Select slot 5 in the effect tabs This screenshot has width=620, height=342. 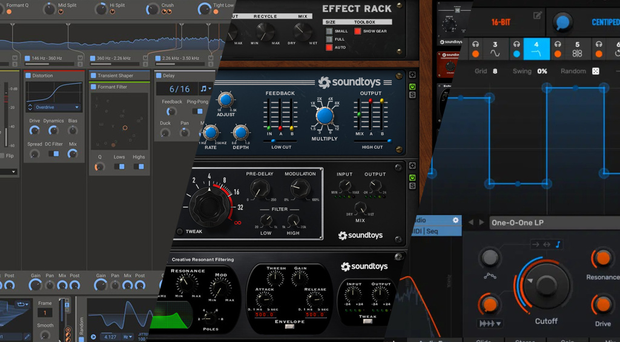(x=577, y=49)
